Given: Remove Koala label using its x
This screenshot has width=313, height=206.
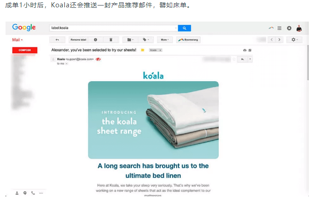Looking at the screenshot, I should click(x=160, y=50).
